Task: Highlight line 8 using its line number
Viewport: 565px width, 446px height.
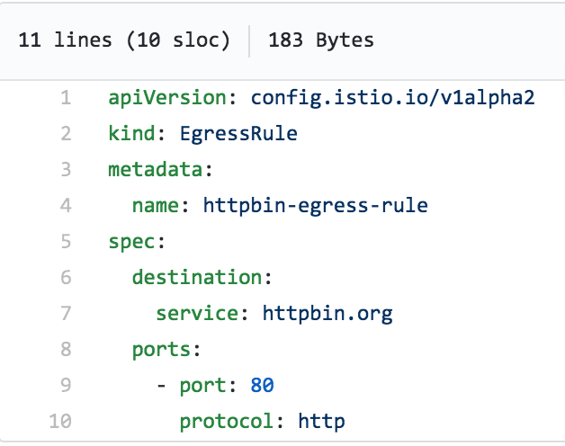Action: point(65,350)
